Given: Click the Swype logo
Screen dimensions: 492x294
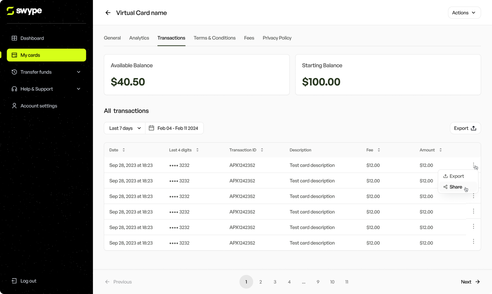Looking at the screenshot, I should tap(24, 11).
